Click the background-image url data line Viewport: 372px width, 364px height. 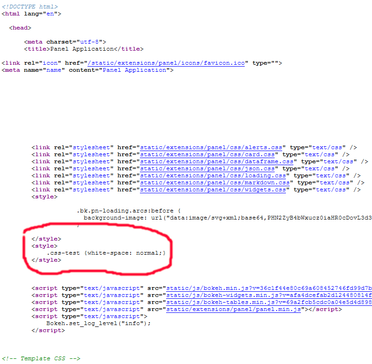227,218
